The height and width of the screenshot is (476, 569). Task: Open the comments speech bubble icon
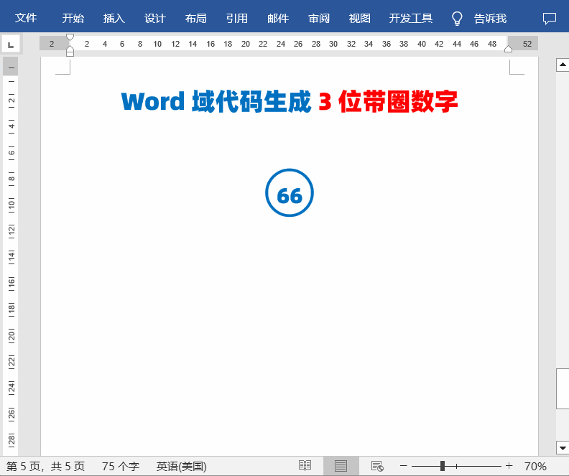550,18
